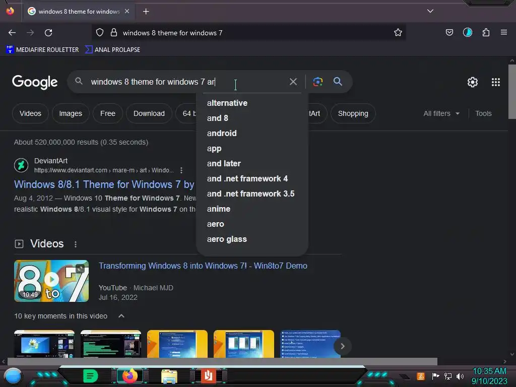View site security via the padlock icon
Screen dimensions: 516x387
click(x=114, y=33)
